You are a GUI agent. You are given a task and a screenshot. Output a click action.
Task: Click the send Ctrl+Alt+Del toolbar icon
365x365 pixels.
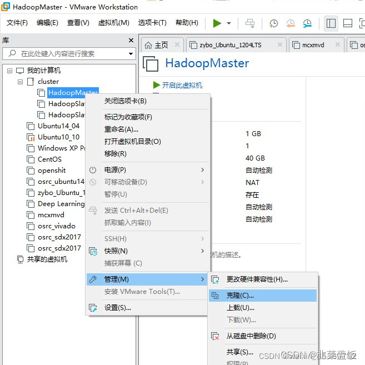pyautogui.click(x=250, y=23)
